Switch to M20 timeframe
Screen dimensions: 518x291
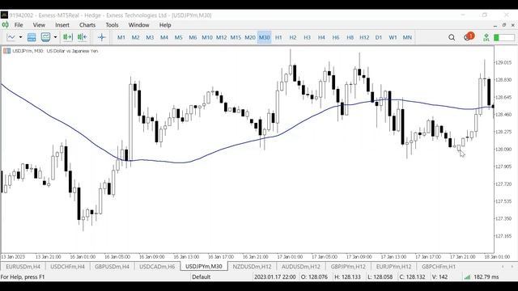tap(250, 38)
